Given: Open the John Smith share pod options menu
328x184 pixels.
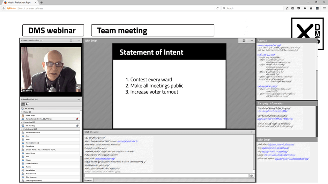Looking at the screenshot, I should pos(252,41).
